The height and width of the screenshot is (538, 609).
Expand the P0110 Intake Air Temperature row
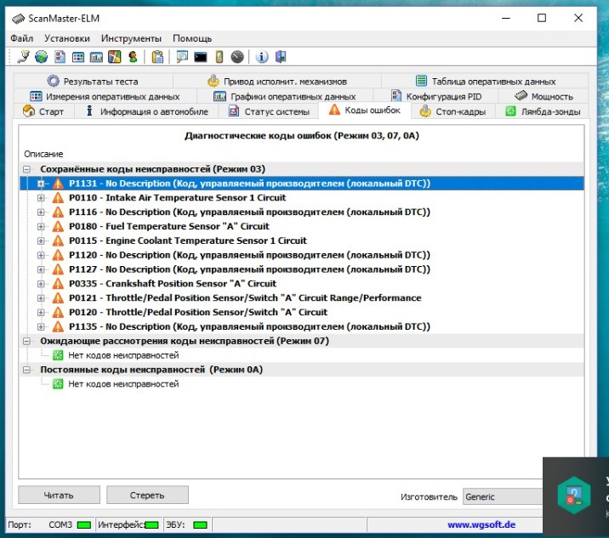pos(41,198)
